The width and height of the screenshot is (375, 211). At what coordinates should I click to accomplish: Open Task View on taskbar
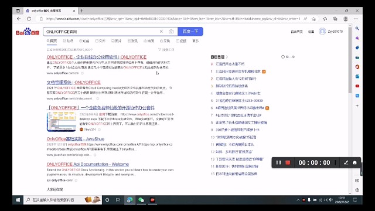(118, 200)
